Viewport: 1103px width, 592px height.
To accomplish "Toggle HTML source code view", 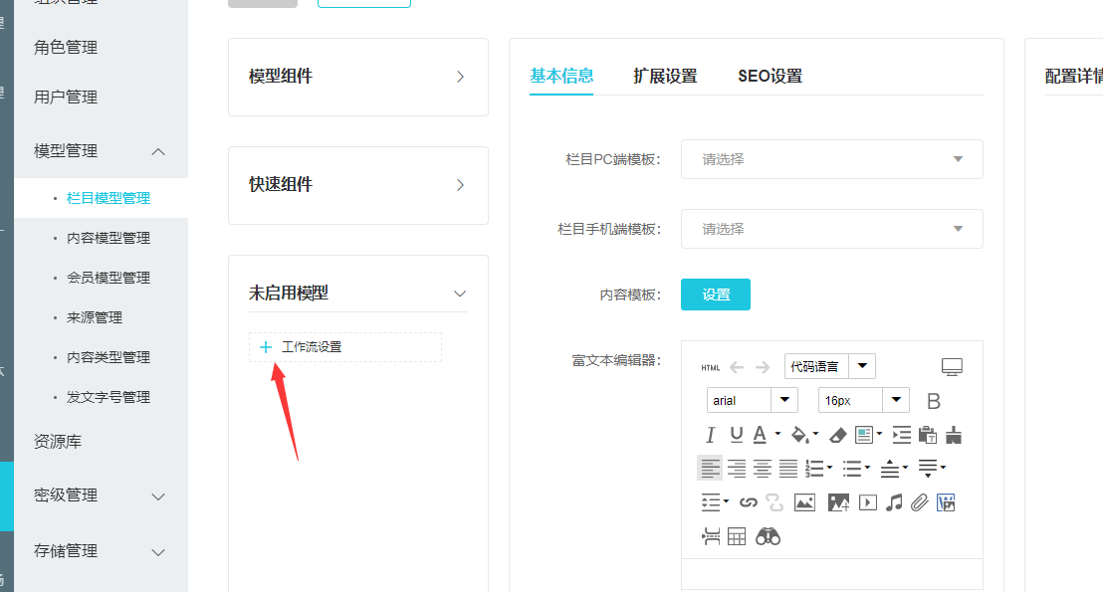I will pos(710,367).
